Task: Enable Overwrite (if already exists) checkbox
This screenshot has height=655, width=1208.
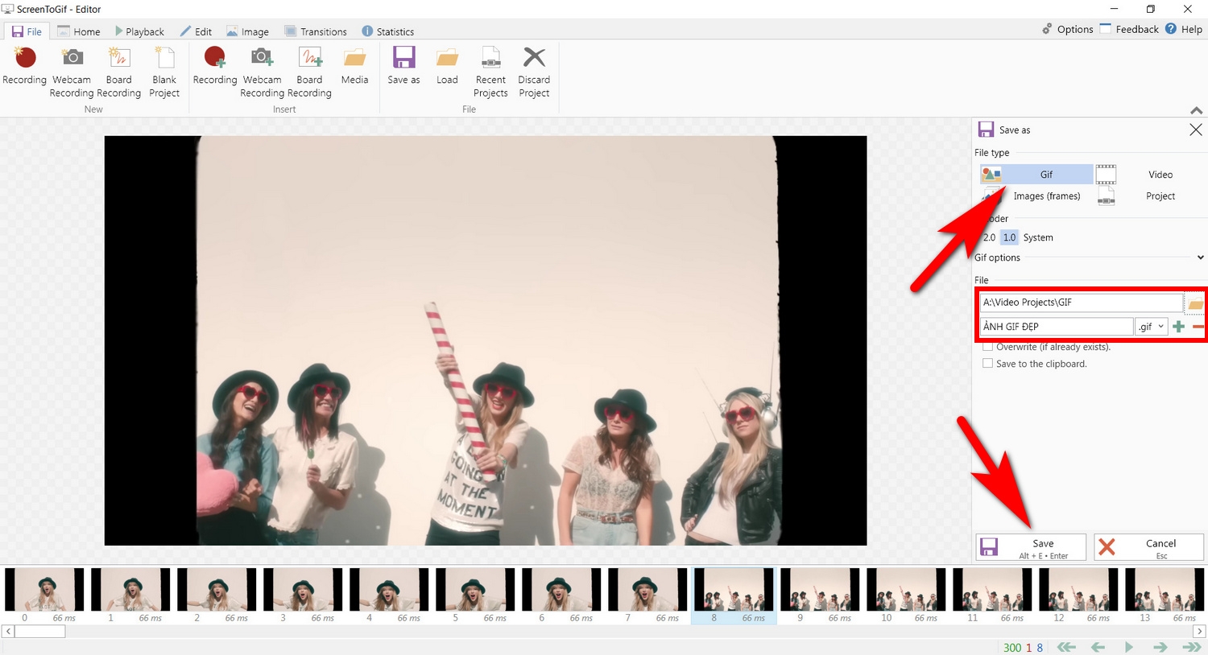Action: 987,347
